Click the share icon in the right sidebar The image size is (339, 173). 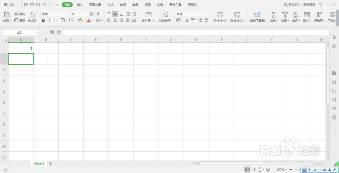334,100
